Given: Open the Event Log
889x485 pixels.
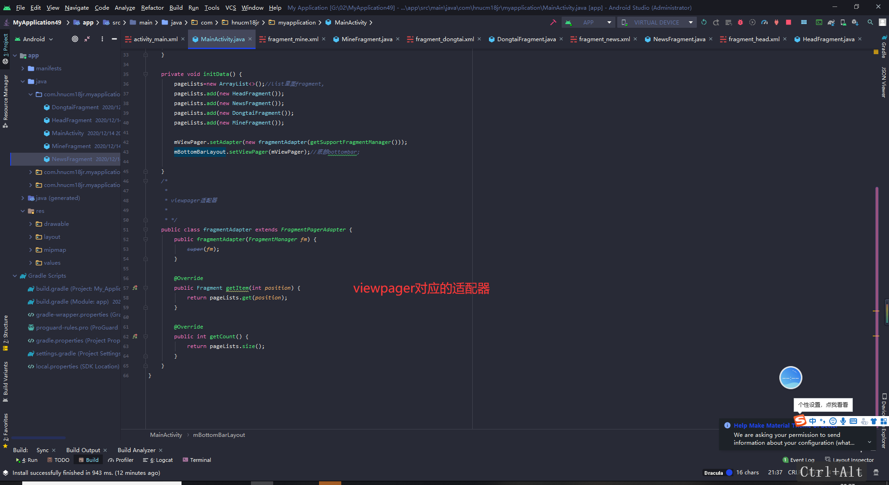Looking at the screenshot, I should tap(798, 460).
